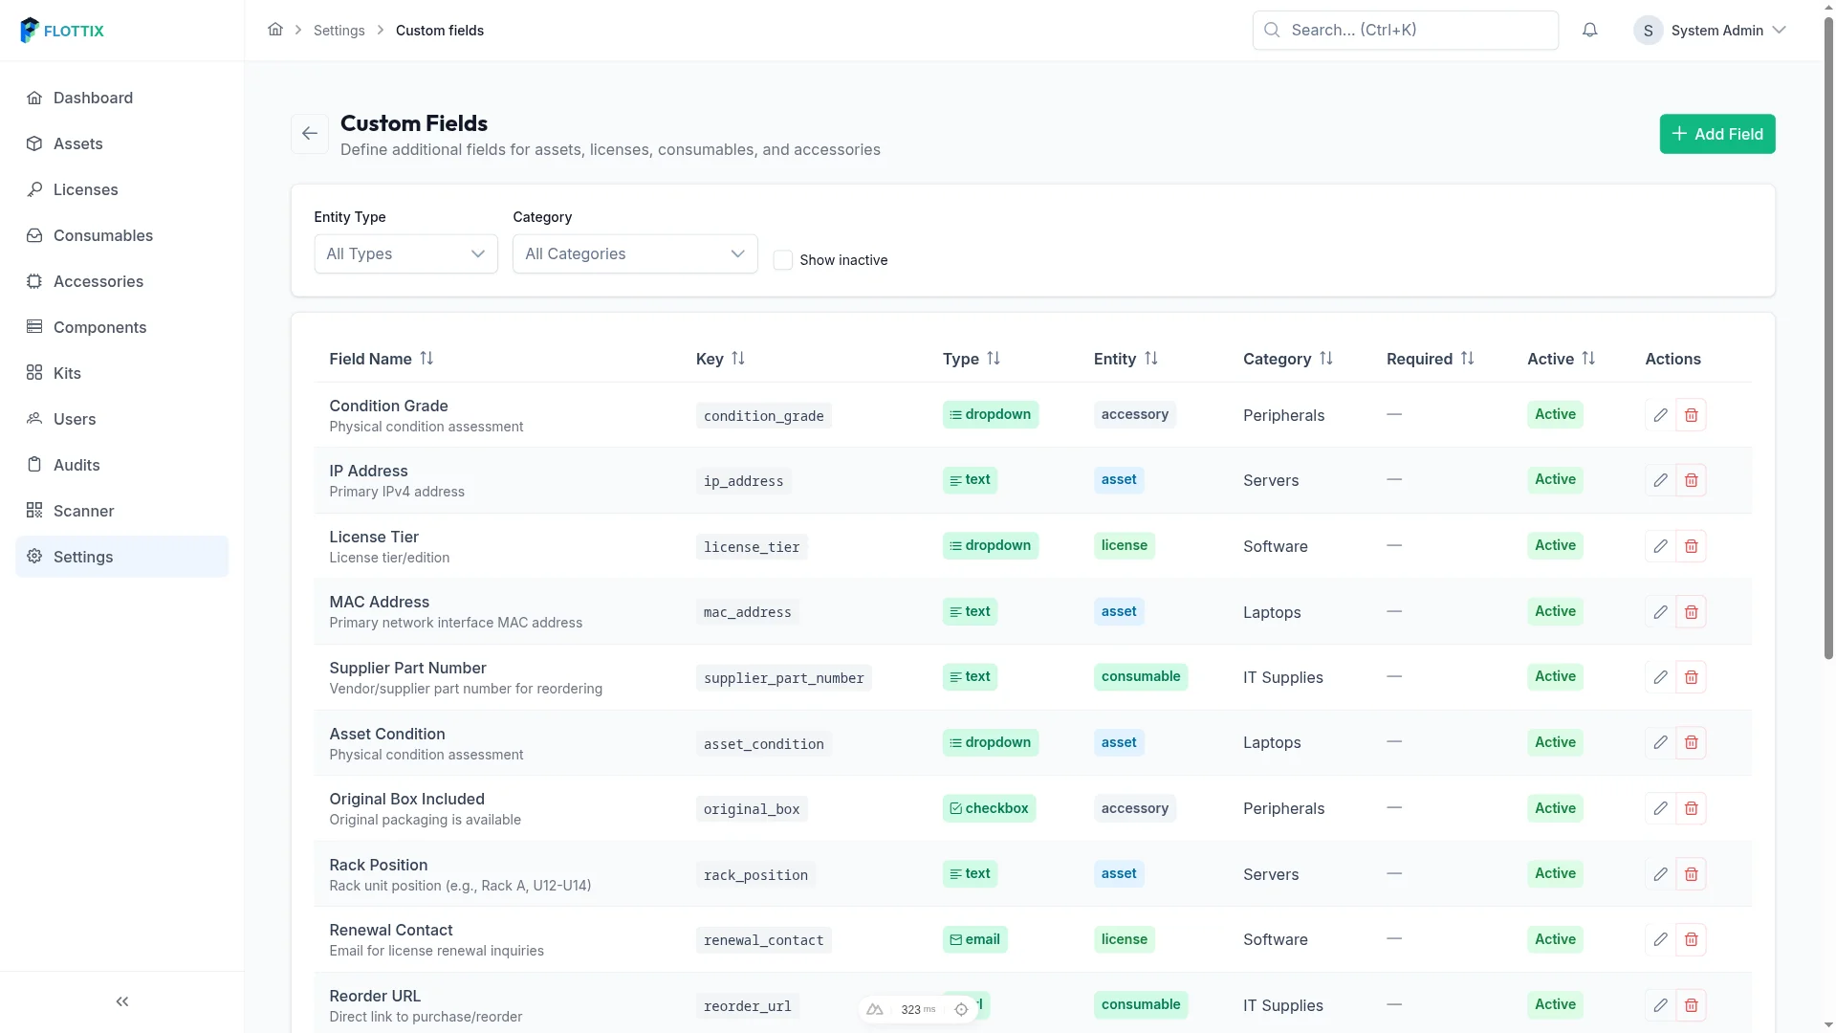Screen dimensions: 1836x1033
Task: Navigate to Settings via the breadcrumb
Action: pyautogui.click(x=339, y=30)
